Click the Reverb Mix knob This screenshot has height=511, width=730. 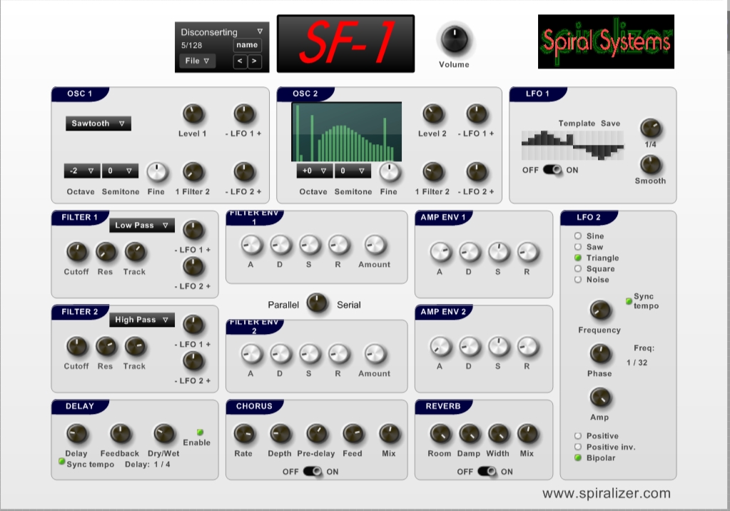coord(527,434)
